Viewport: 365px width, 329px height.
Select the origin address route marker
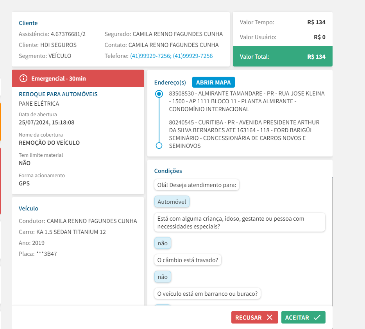159,94
